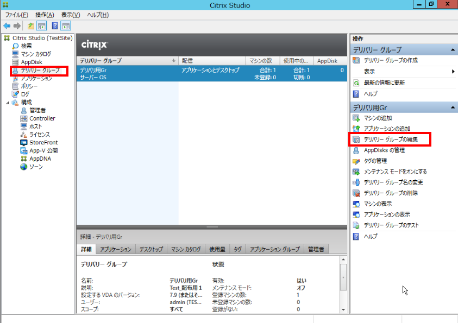Click the Up one level folder icon

[x=30, y=26]
